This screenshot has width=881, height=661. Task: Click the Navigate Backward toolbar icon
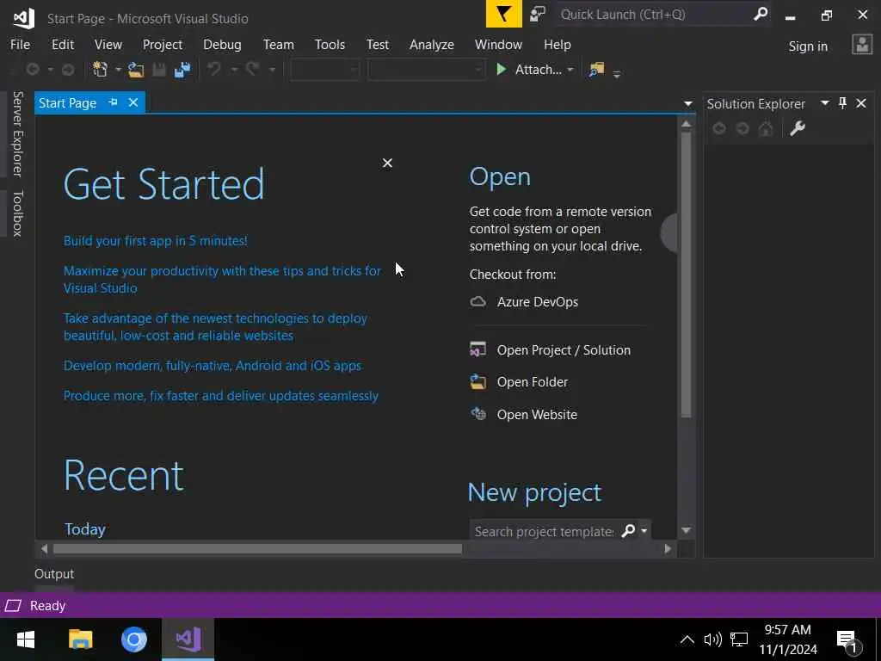point(33,69)
